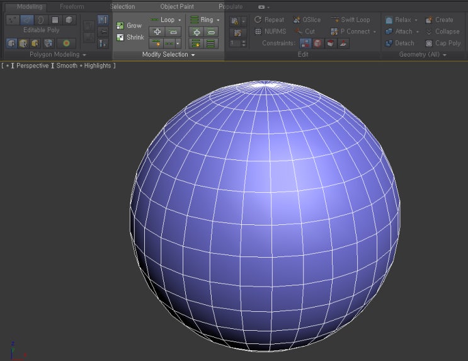
Task: Set constraint to Normal
Action: tap(343, 43)
